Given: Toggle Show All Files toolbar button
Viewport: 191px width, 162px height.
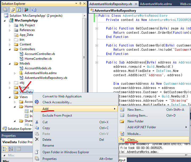Looking at the screenshot, I should coord(12,10).
